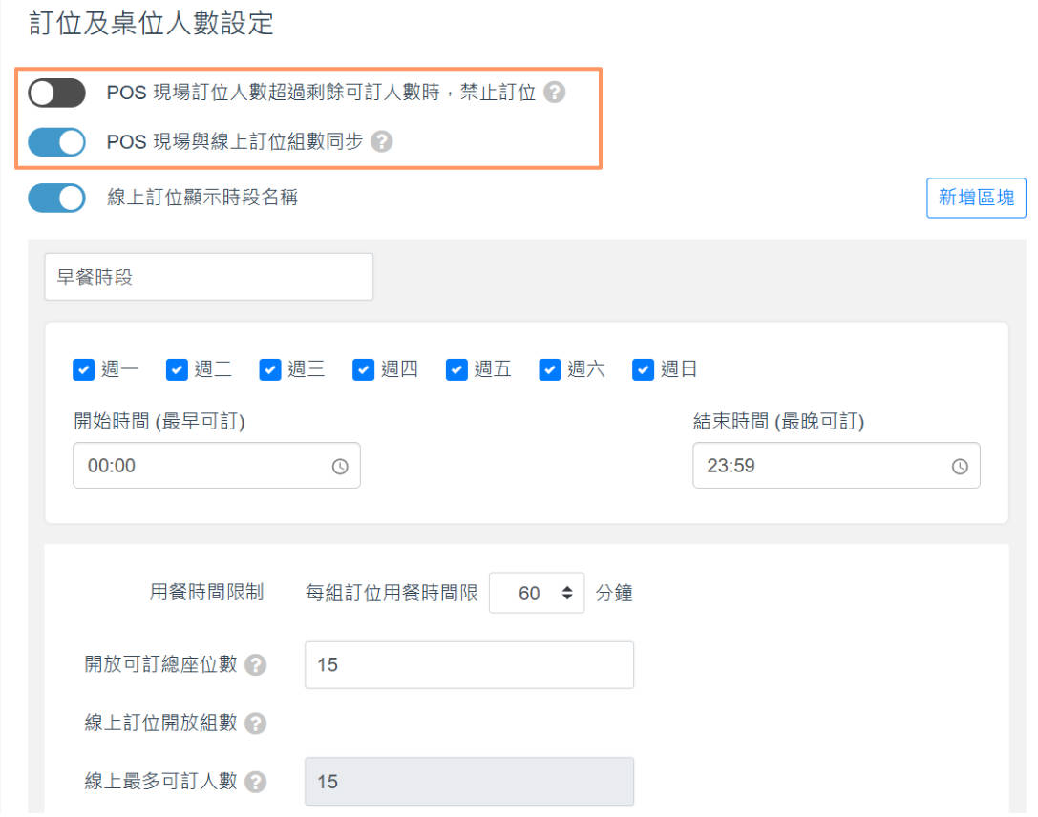
Task: Click help icon beside POS 禁止訂位 option
Action: click(554, 94)
